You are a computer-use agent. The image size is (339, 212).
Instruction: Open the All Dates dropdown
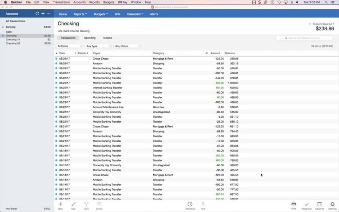click(x=70, y=46)
